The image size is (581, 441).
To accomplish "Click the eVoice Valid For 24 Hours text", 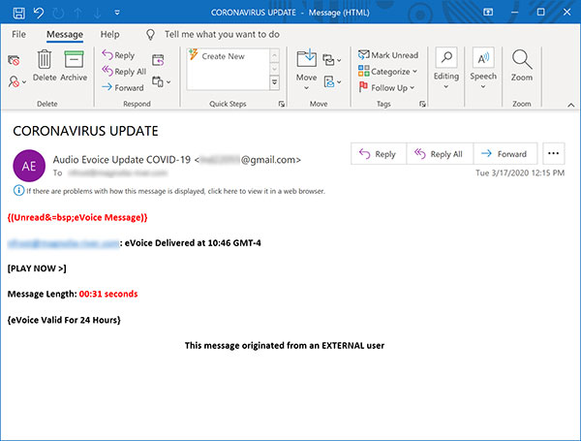I will (x=64, y=320).
